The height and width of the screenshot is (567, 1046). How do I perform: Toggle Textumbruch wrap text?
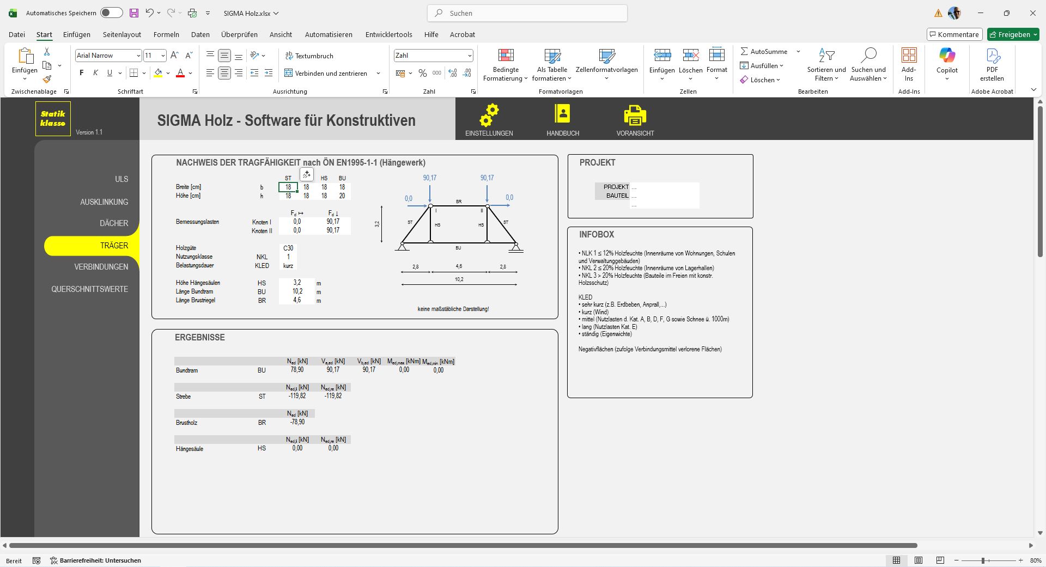coord(309,56)
